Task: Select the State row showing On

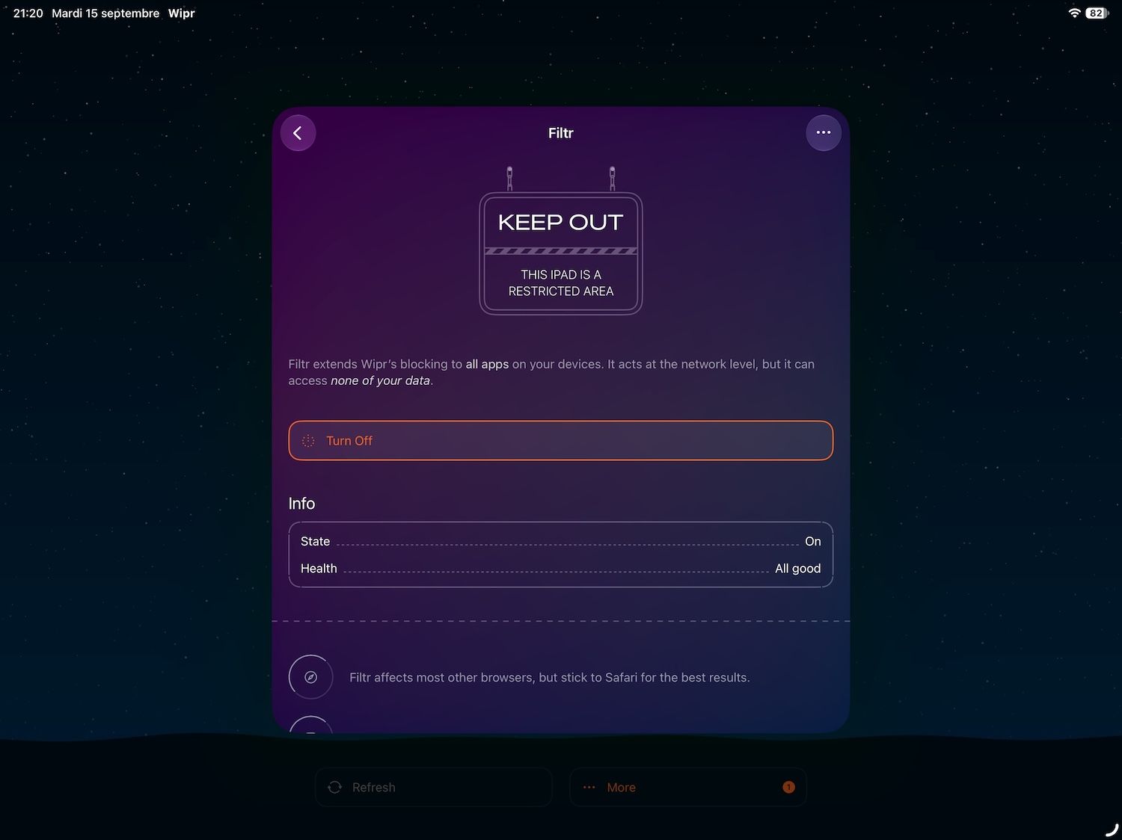Action: [560, 541]
